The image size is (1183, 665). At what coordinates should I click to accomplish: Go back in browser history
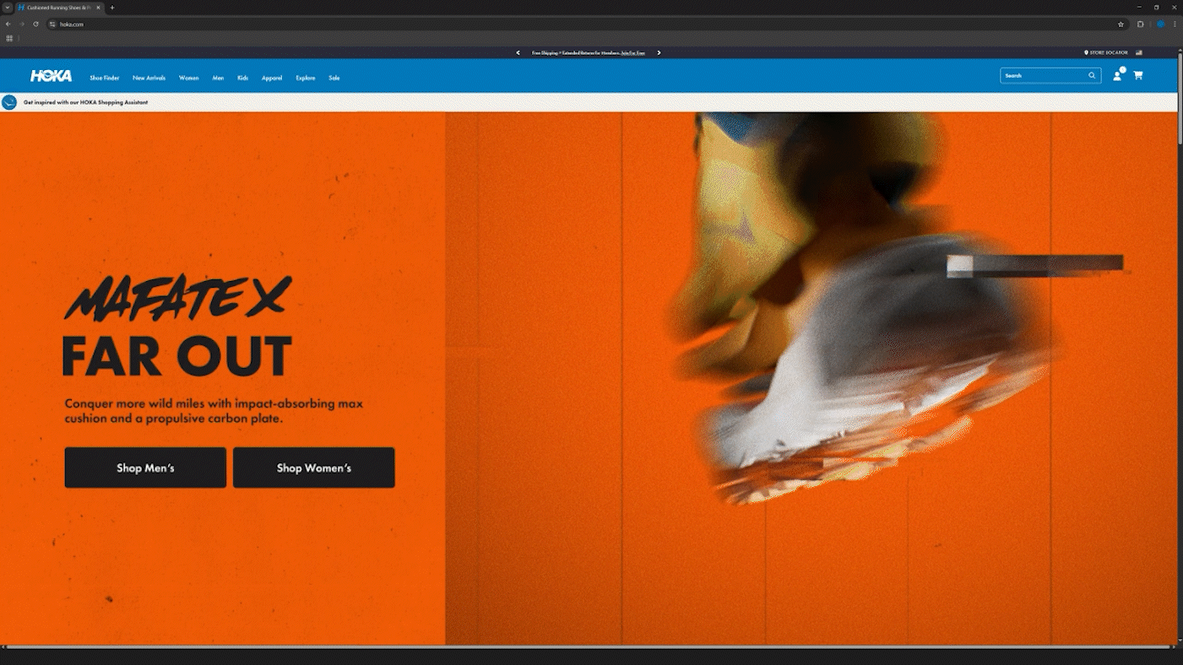(x=8, y=24)
